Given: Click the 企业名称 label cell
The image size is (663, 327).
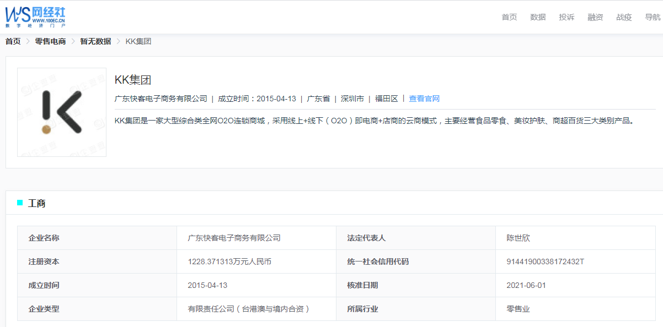Looking at the screenshot, I should pos(97,238).
